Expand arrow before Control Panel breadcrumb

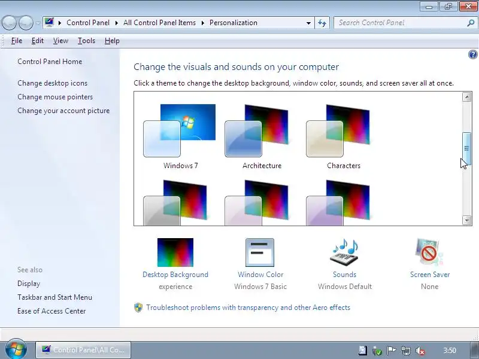pos(59,23)
